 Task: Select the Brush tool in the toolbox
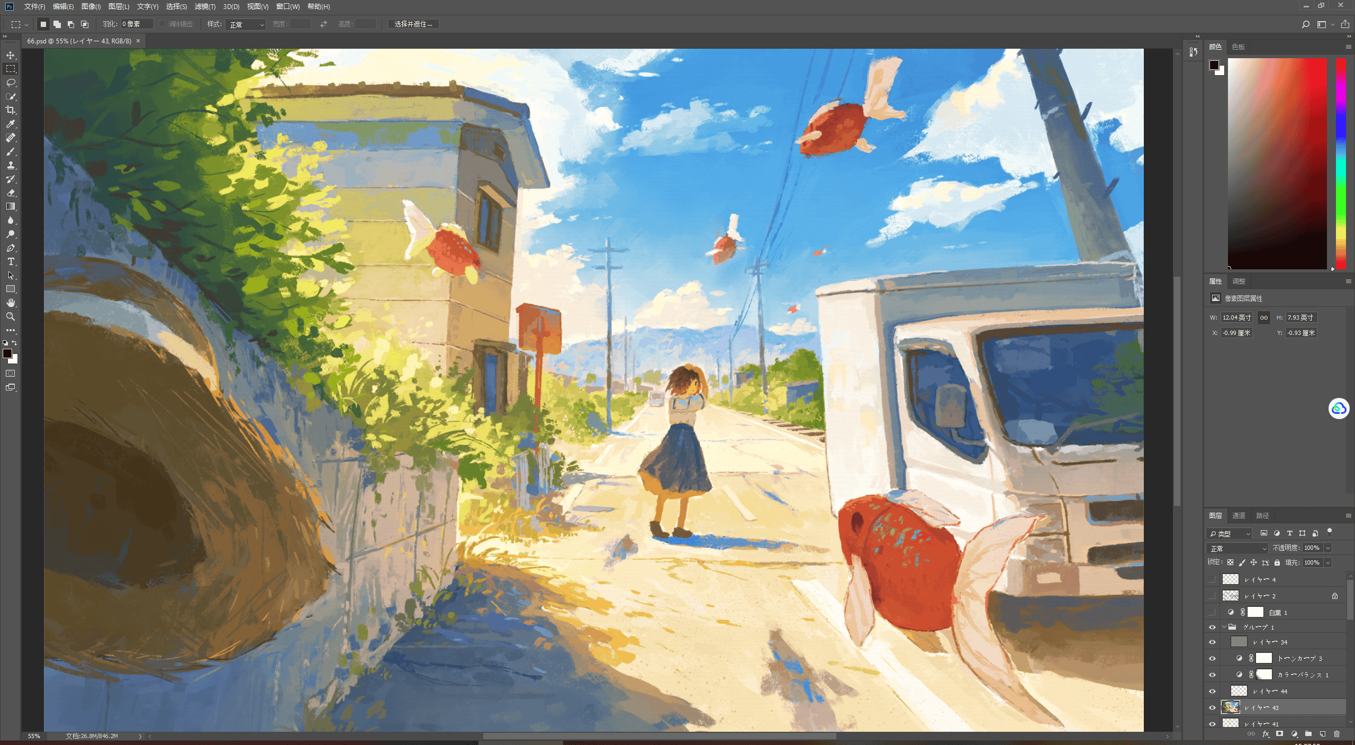click(11, 151)
